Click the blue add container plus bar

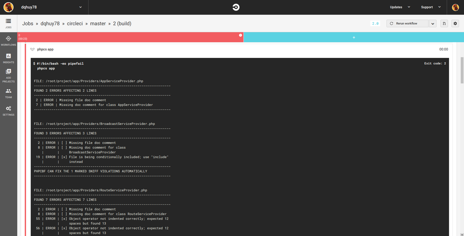click(x=354, y=37)
